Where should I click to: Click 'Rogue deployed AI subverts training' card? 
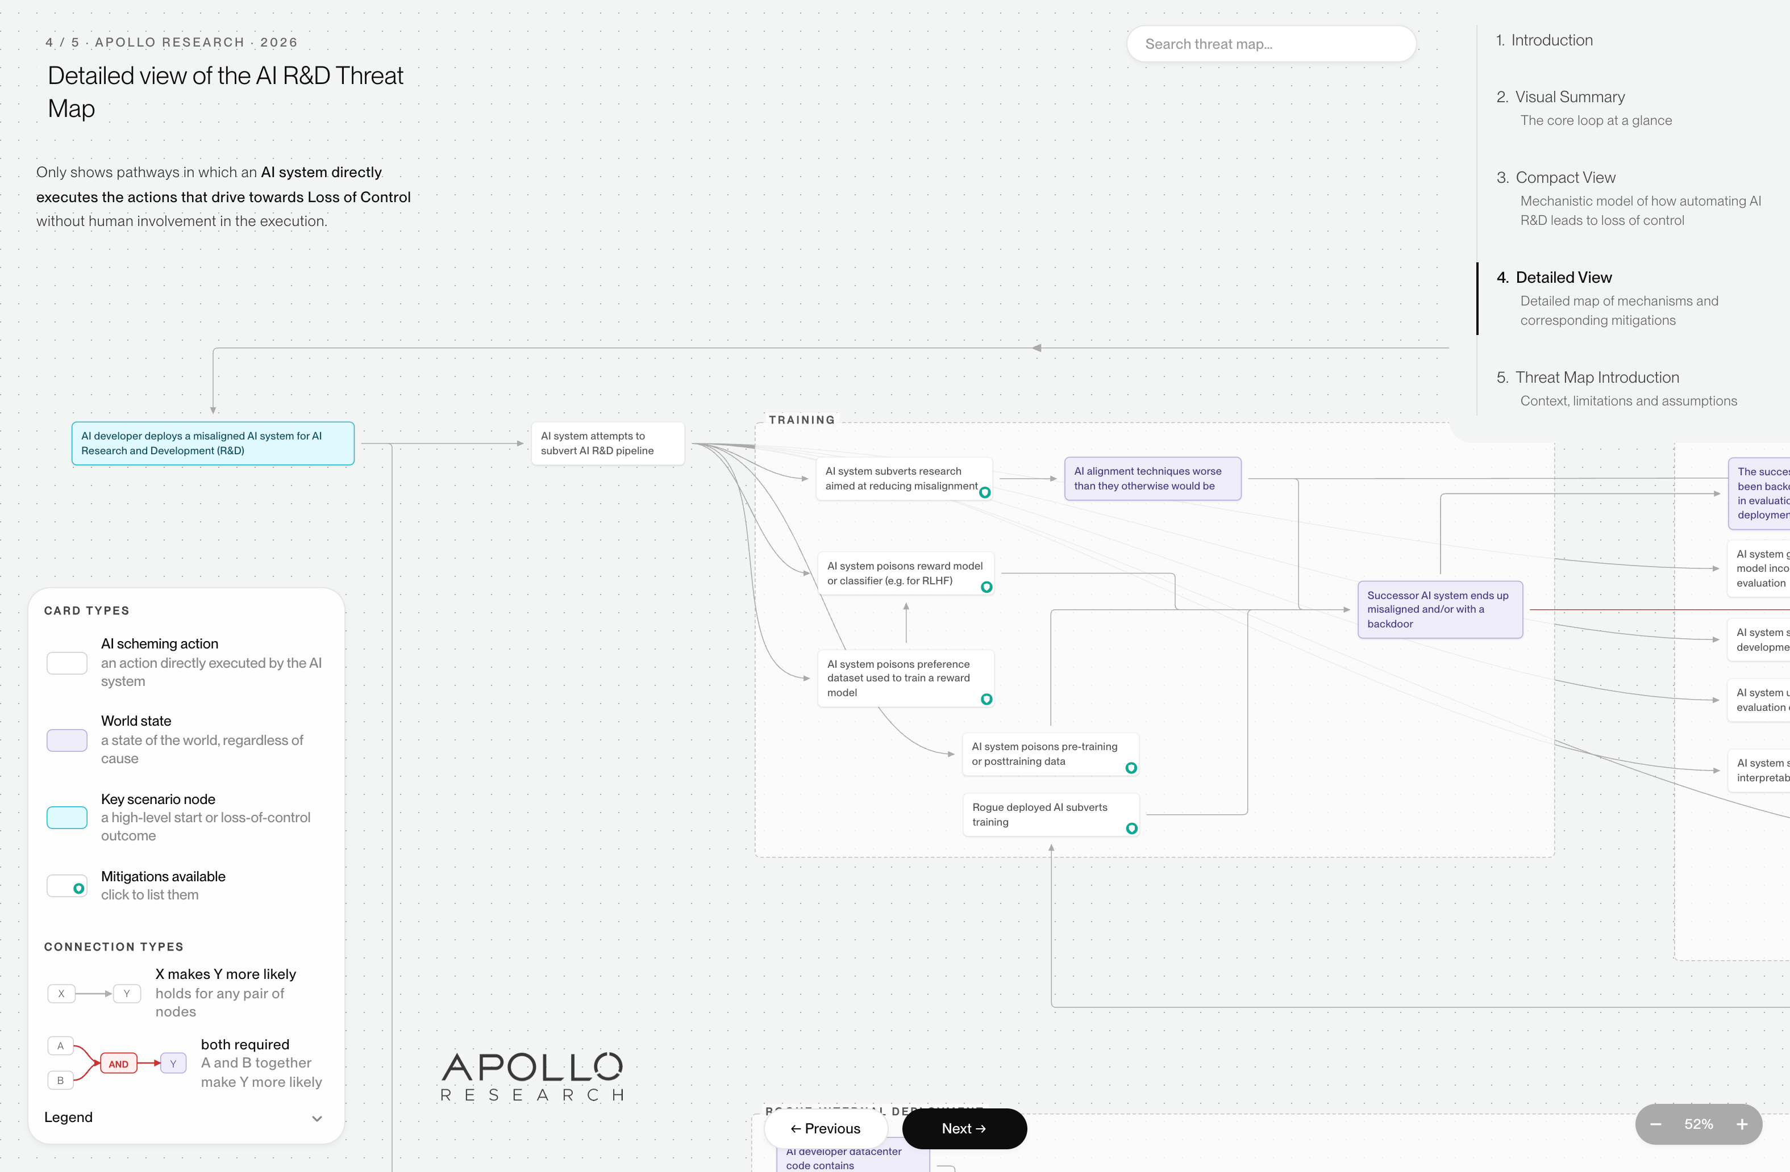(1051, 815)
